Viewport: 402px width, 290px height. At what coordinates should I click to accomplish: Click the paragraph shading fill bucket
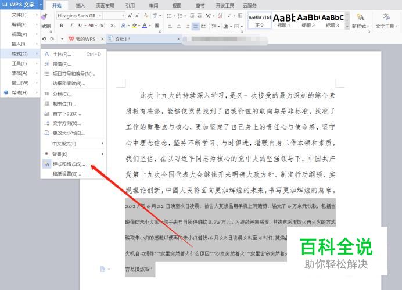226,26
